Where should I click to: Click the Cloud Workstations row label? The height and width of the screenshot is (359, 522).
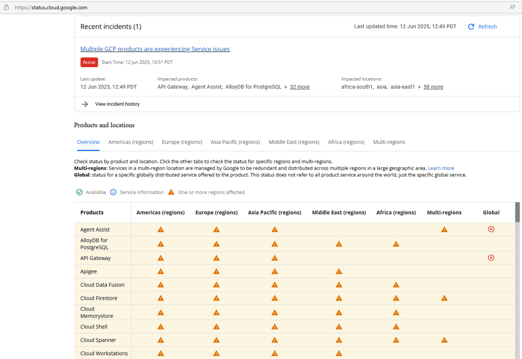pos(104,353)
